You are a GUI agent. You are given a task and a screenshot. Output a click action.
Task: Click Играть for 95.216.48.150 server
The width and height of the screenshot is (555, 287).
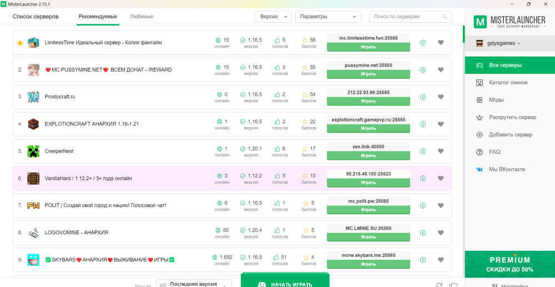369,183
